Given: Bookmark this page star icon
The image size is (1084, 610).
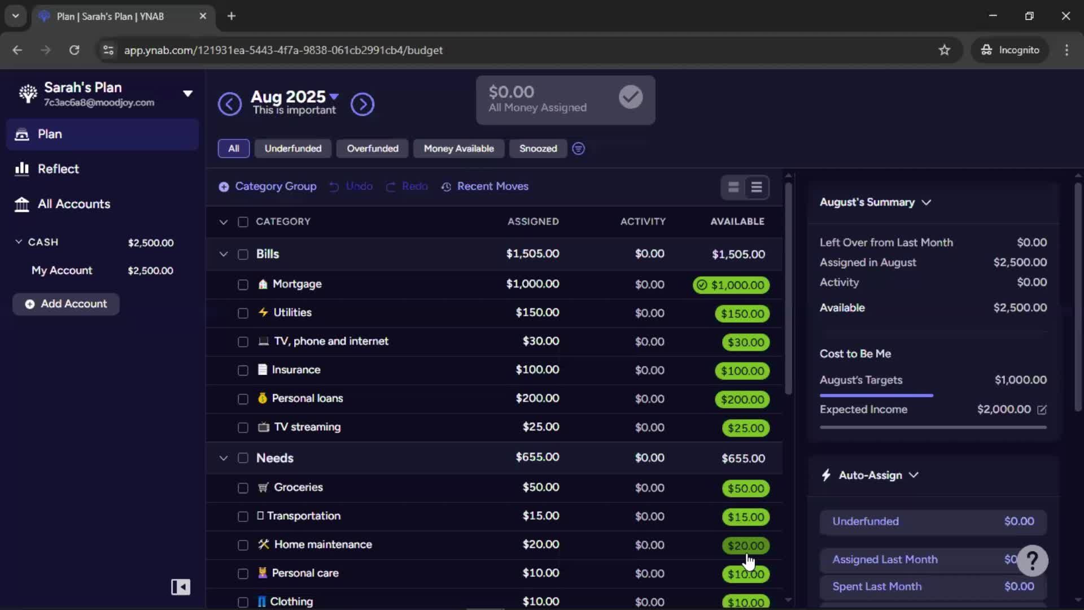Looking at the screenshot, I should [945, 50].
